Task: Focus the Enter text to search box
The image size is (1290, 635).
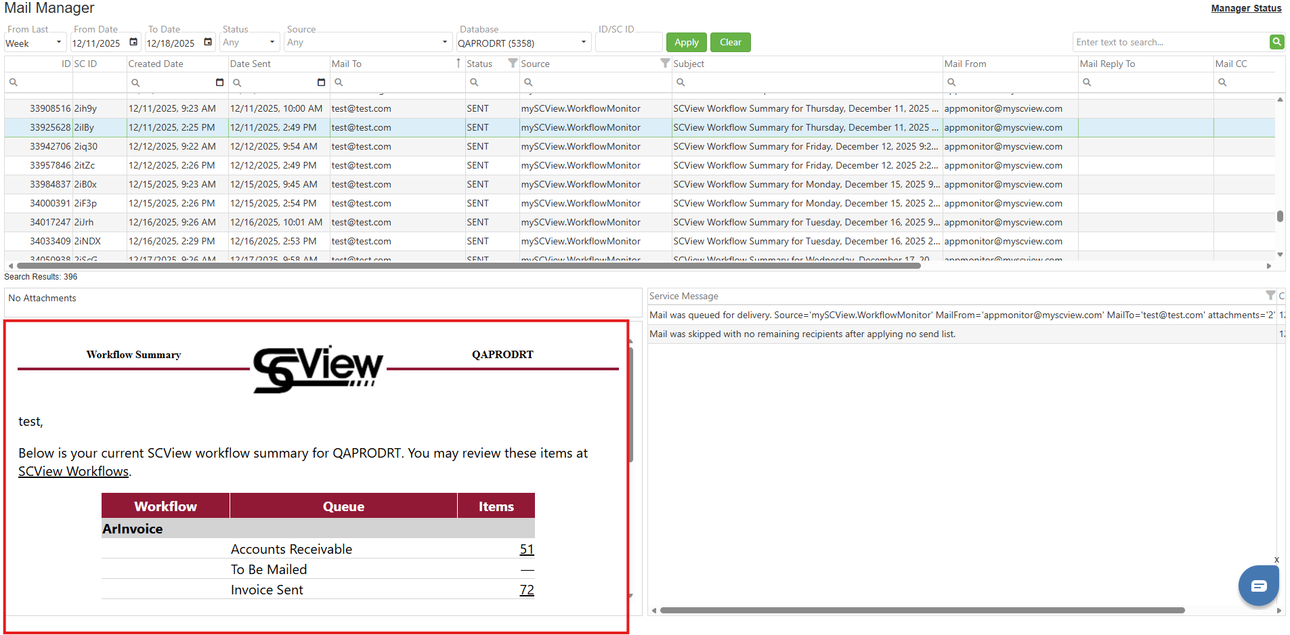Action: (x=1170, y=42)
